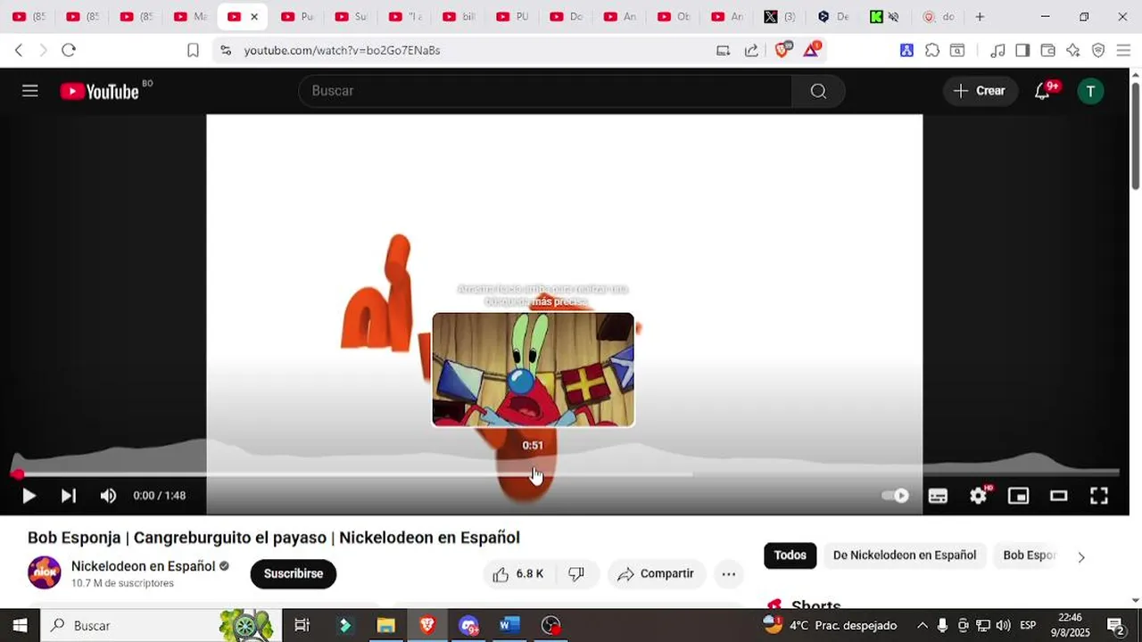Viewport: 1142px width, 642px height.
Task: View site information icon in address bar
Action: click(226, 51)
